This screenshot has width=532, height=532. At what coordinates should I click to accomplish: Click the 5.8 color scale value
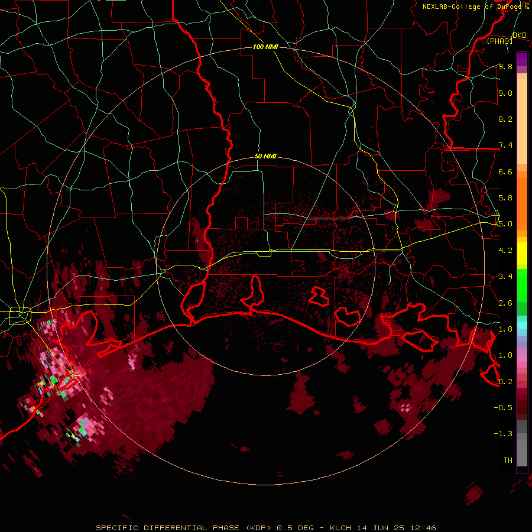coord(505,198)
